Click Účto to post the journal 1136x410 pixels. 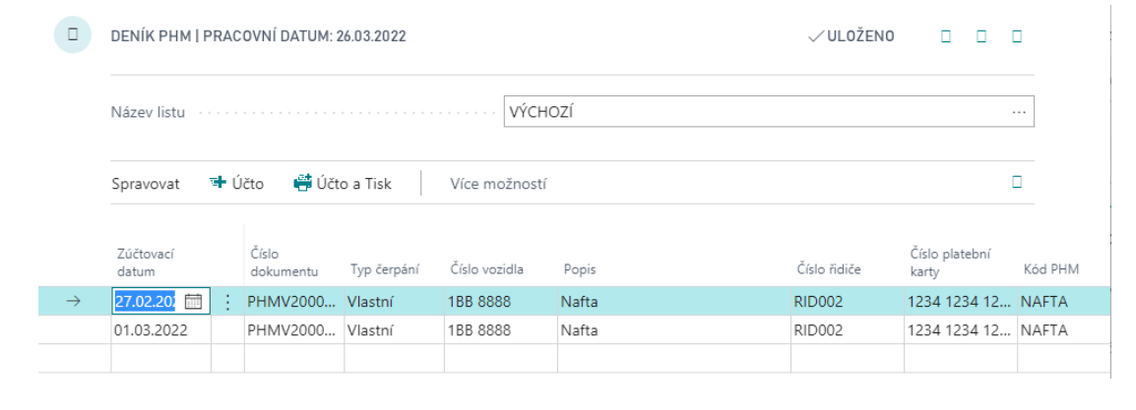pos(236,184)
